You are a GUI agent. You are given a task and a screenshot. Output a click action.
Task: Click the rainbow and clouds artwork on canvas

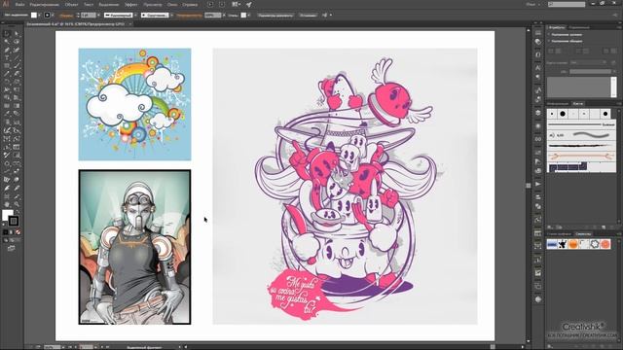(x=134, y=104)
